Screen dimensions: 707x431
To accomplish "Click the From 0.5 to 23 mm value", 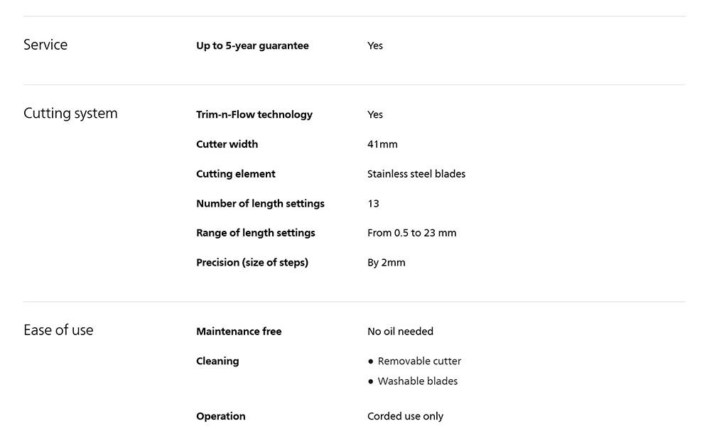I will pos(411,233).
